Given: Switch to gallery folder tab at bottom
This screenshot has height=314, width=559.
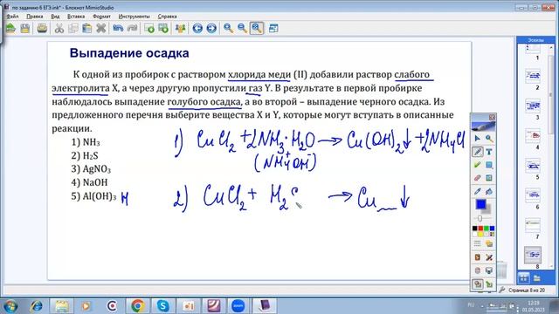Looking at the screenshot, I should tap(537, 277).
